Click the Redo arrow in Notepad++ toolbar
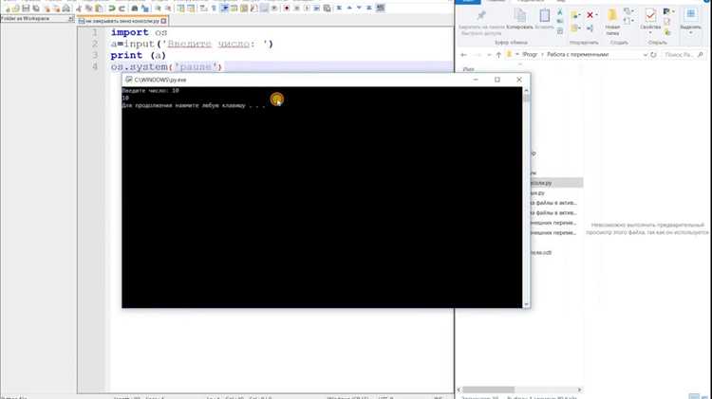712x399 pixels. (x=122, y=9)
